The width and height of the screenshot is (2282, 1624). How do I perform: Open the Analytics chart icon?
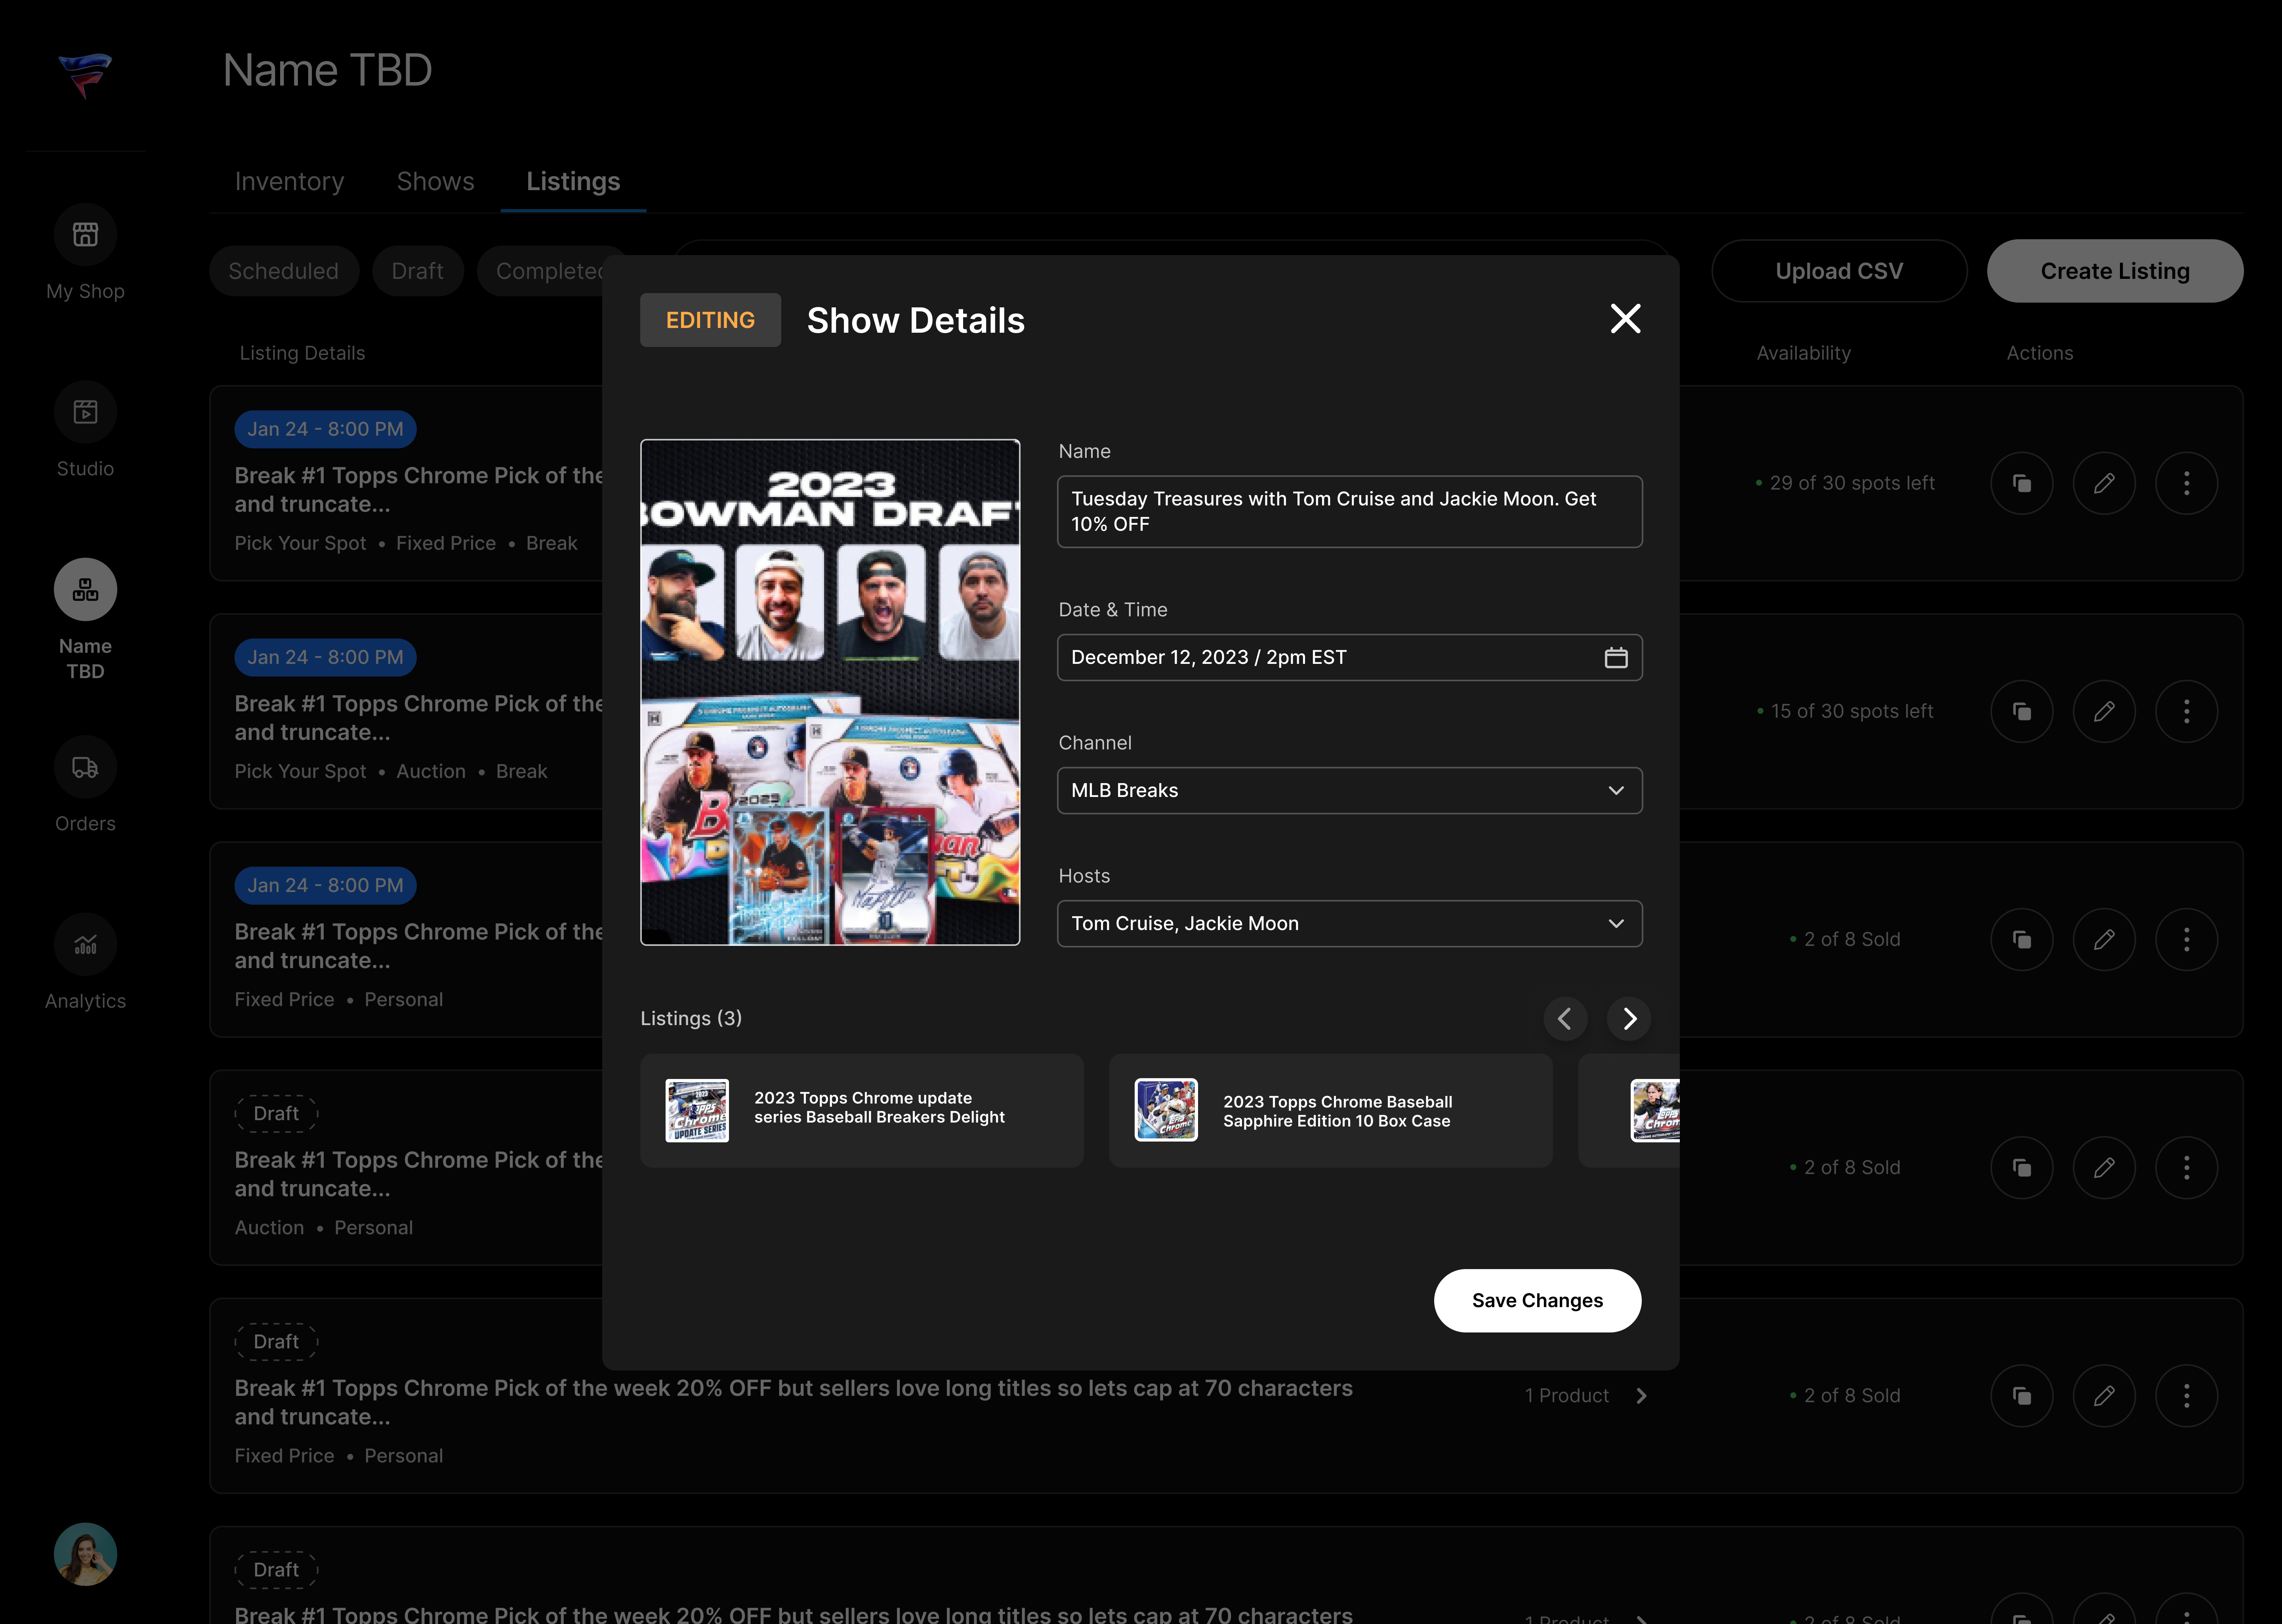[x=85, y=944]
